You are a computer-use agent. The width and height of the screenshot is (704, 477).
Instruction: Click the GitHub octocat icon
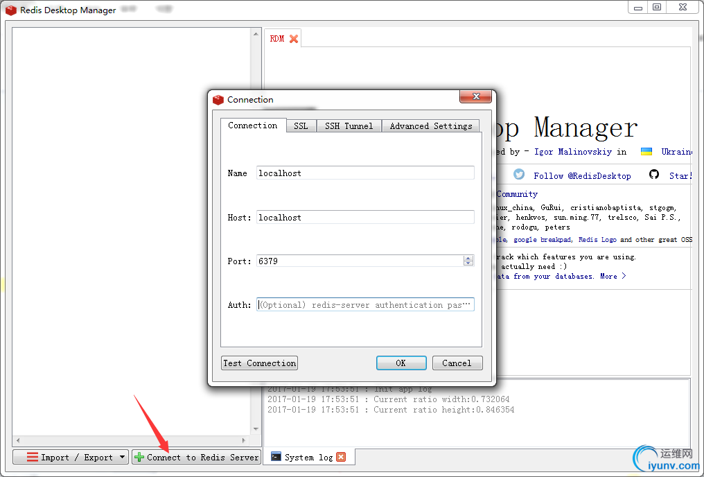click(653, 174)
